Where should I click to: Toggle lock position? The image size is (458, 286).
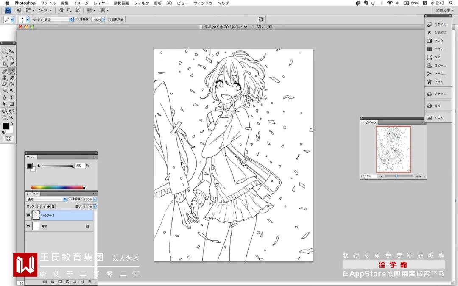(48, 207)
